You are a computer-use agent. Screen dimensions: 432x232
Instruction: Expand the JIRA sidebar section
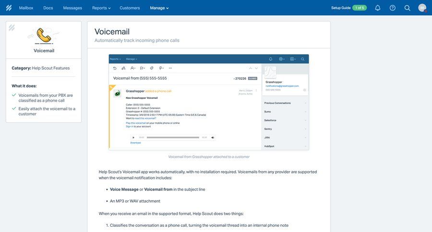[285, 138]
